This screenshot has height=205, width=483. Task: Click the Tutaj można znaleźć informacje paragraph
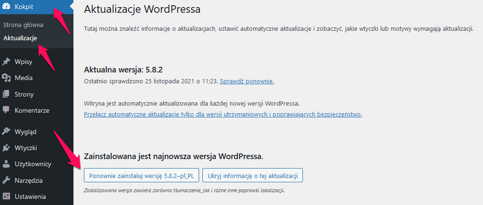[278, 29]
